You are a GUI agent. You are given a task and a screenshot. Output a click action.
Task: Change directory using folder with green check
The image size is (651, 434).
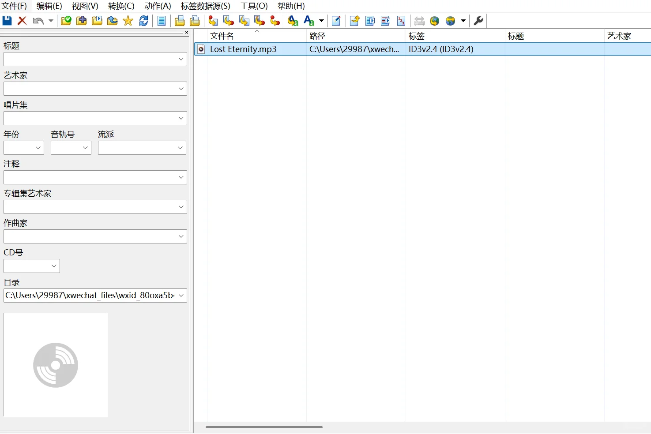coord(66,21)
